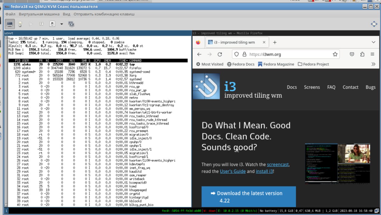Click the systemd-oomd process row
The height and width of the screenshot is (215, 381).
tap(98, 72)
